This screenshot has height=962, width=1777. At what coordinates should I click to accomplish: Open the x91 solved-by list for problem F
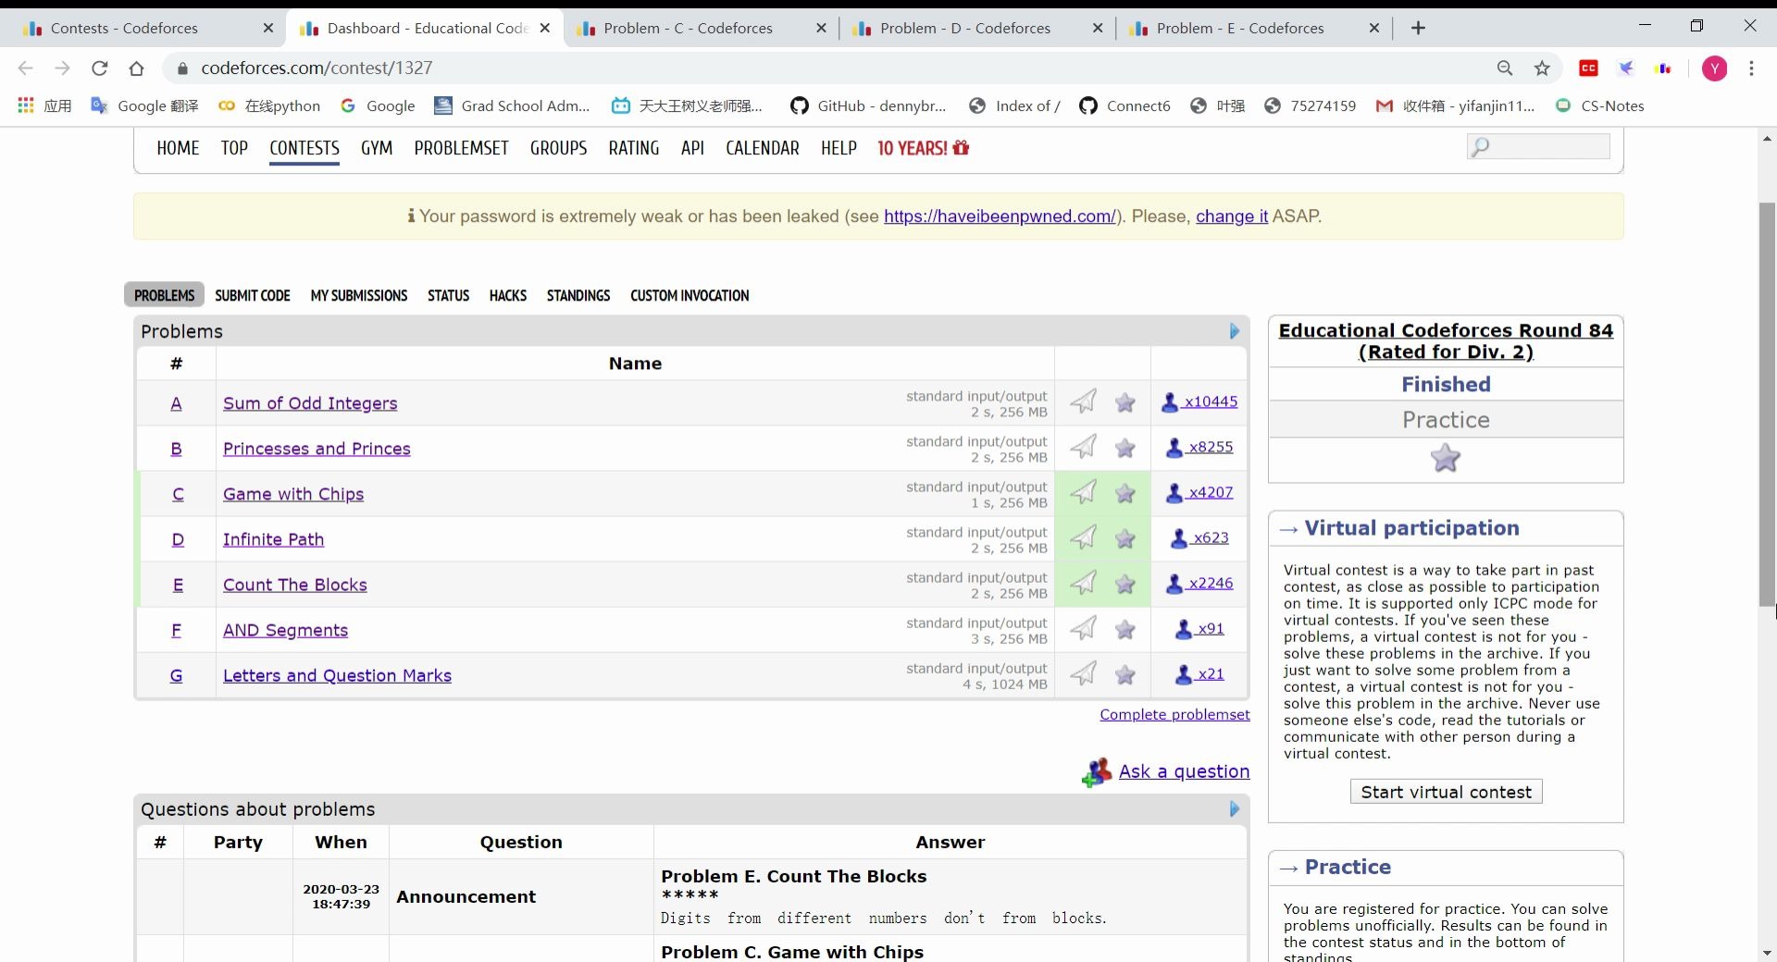pyautogui.click(x=1199, y=628)
